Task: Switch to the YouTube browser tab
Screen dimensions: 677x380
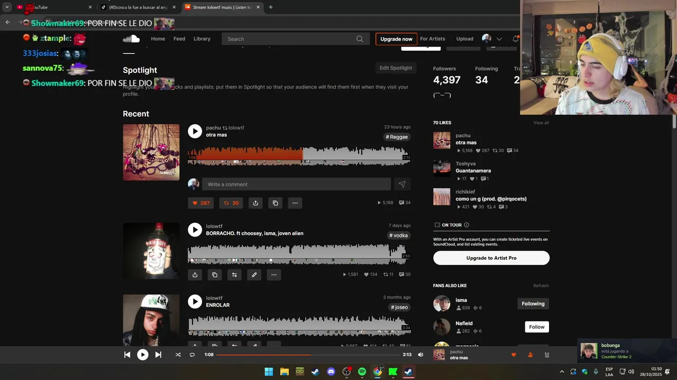Action: coord(53,7)
